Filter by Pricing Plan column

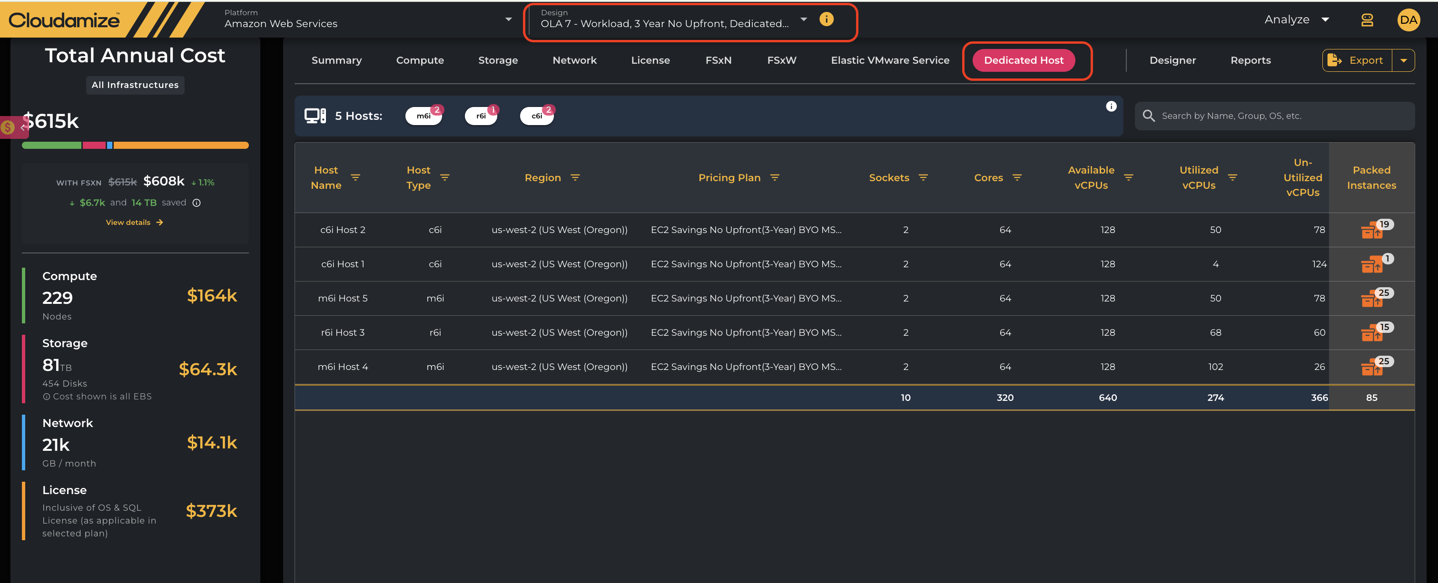point(775,177)
